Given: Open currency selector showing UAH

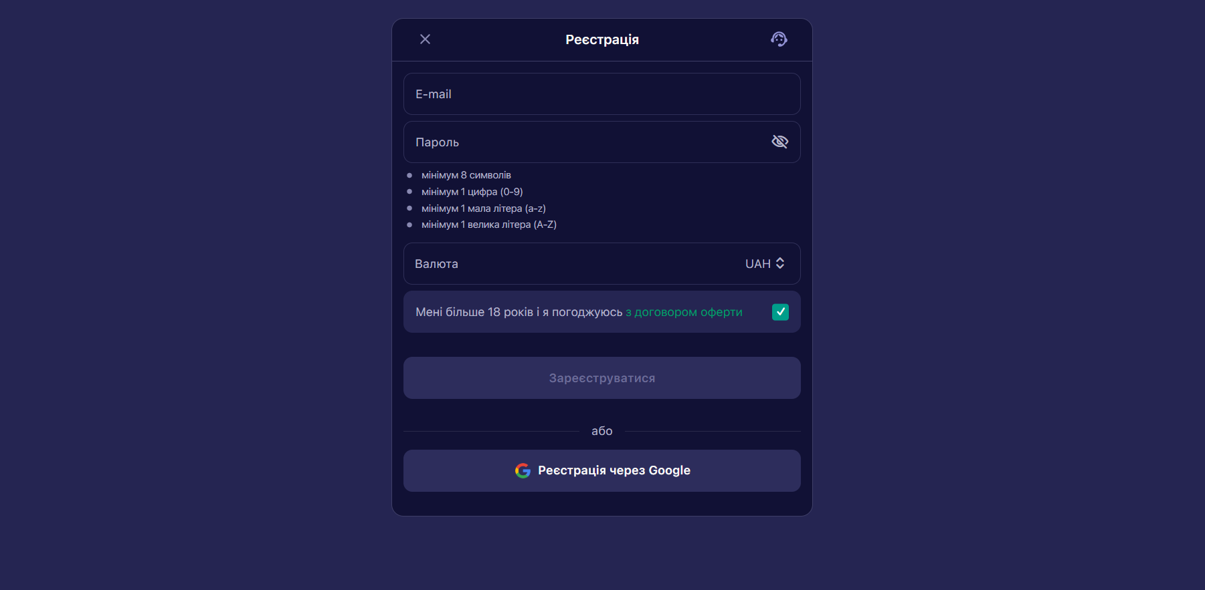Looking at the screenshot, I should 601,264.
